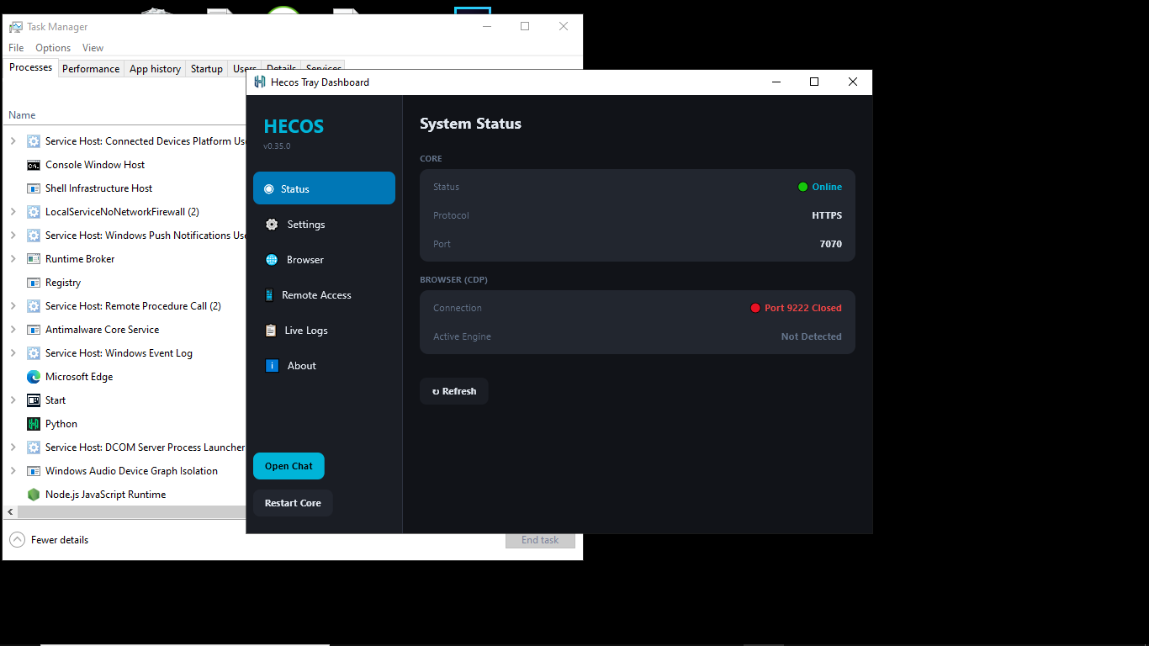This screenshot has height=646, width=1149.
Task: Select the Registry process icon
Action: pos(34,283)
